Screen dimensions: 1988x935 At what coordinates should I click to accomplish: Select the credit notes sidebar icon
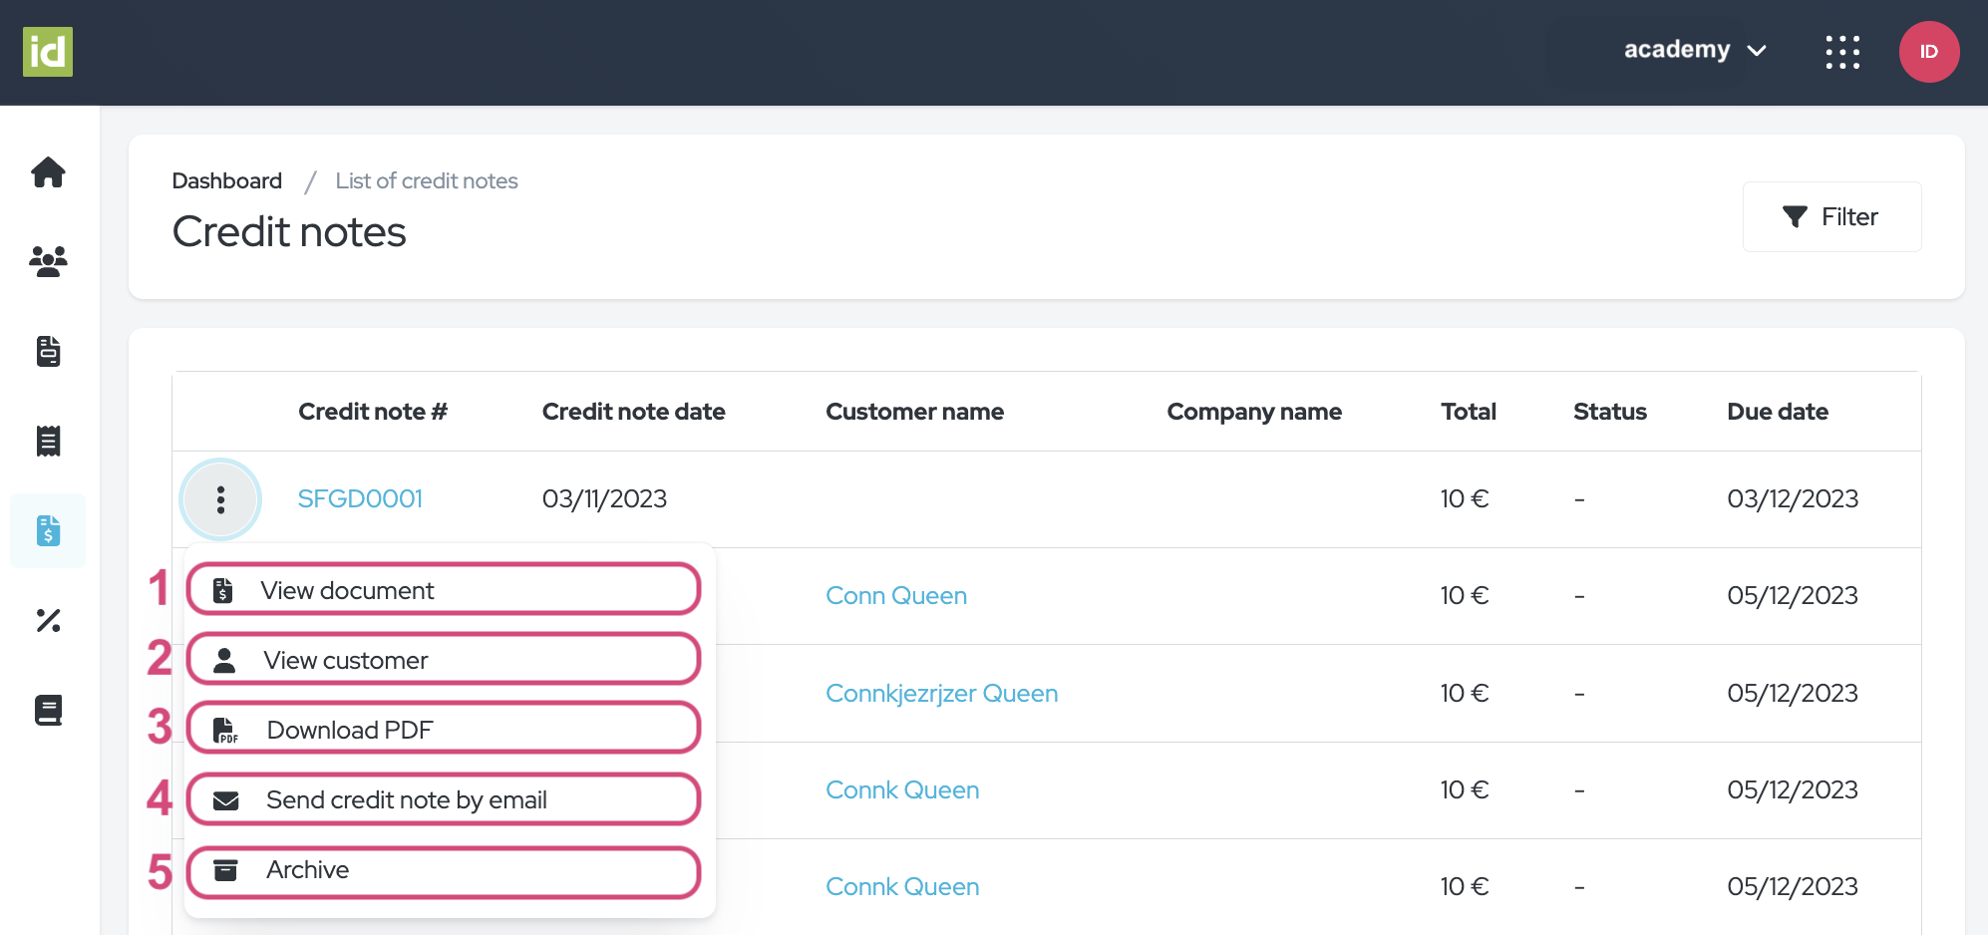(x=48, y=530)
